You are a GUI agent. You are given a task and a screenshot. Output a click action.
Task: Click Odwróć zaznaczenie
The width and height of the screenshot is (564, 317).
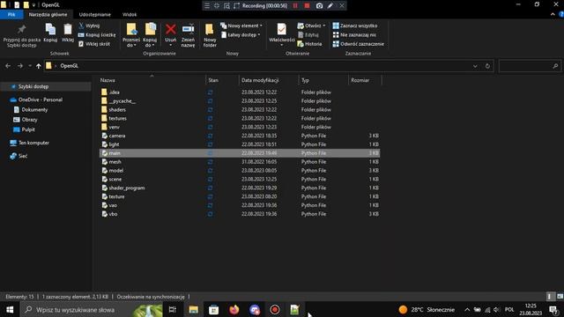coord(359,44)
